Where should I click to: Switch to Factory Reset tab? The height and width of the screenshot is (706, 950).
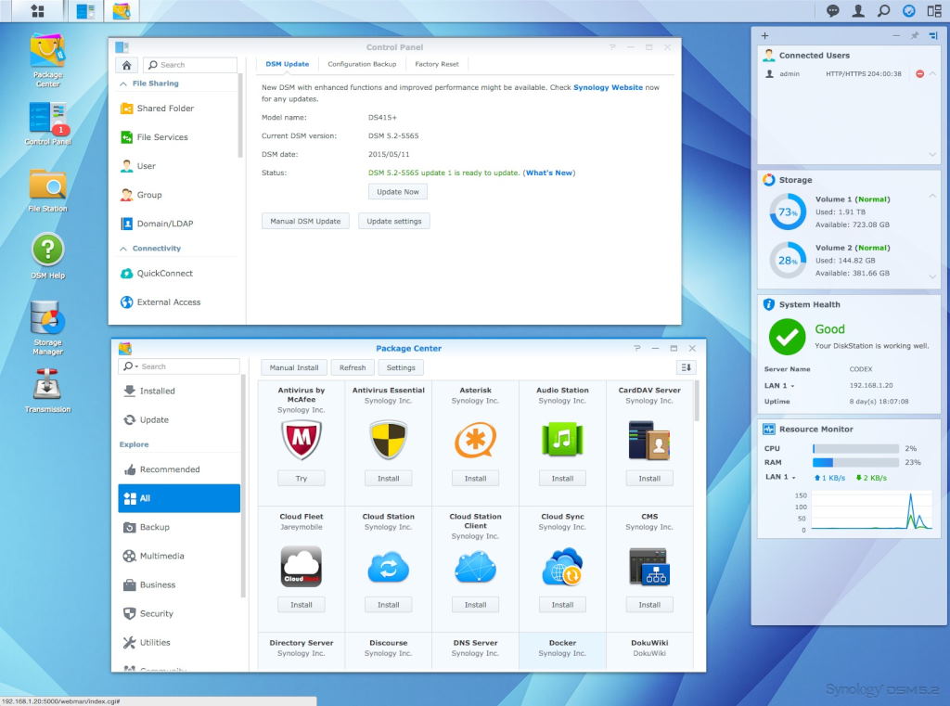coord(436,64)
